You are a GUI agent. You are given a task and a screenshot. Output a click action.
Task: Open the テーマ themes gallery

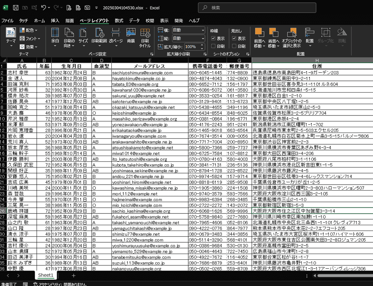pyautogui.click(x=11, y=38)
